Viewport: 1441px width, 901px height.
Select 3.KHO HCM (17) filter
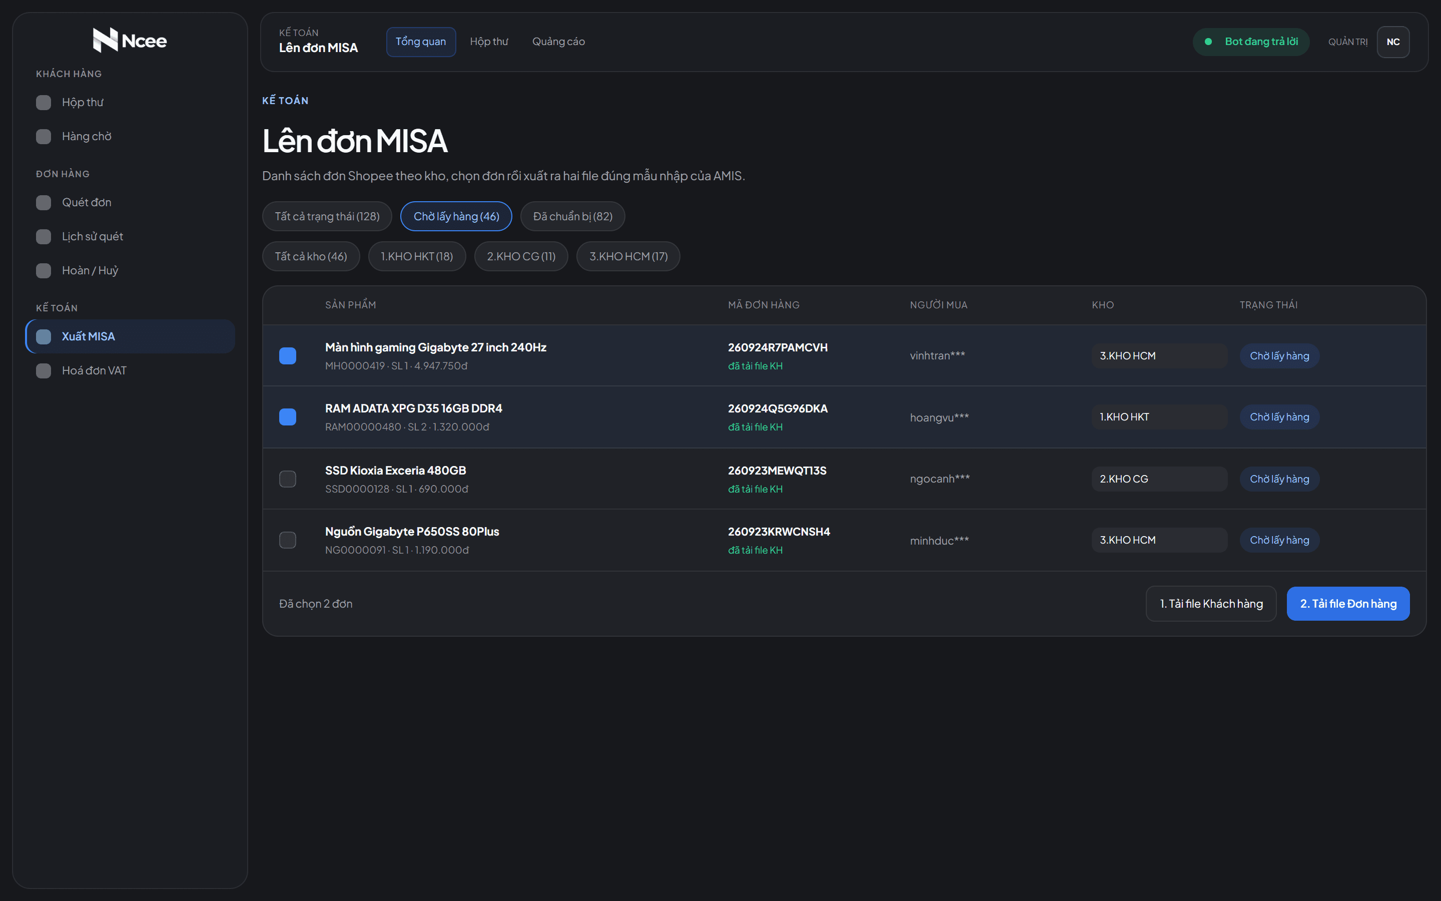pyautogui.click(x=628, y=256)
